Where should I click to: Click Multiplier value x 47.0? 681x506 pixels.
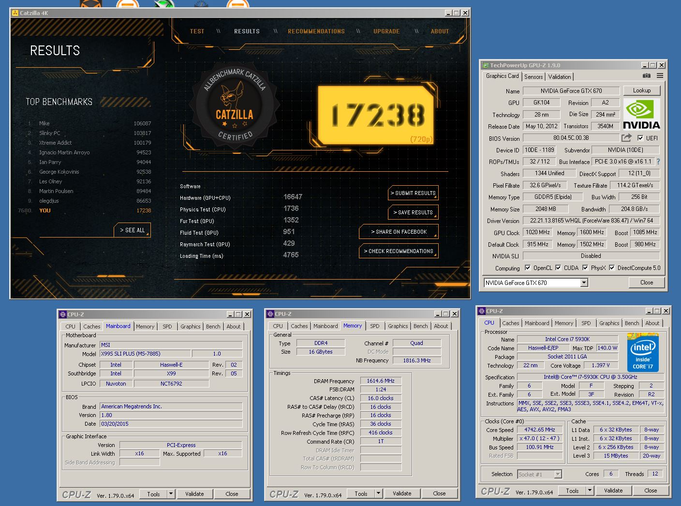click(540, 438)
